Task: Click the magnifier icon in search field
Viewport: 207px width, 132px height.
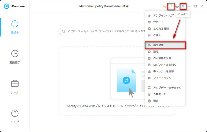Action: (x=64, y=31)
